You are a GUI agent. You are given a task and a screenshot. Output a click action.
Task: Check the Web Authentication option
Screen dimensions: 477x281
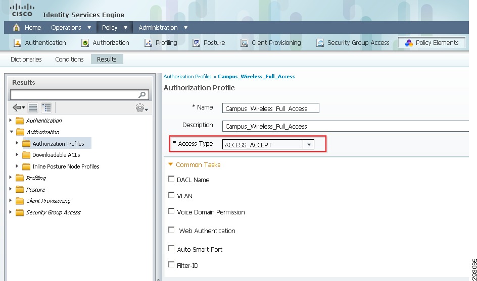pyautogui.click(x=171, y=230)
